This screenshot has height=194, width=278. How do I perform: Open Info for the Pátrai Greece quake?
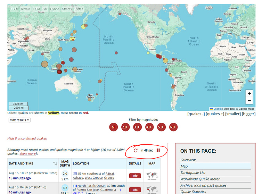(135, 176)
